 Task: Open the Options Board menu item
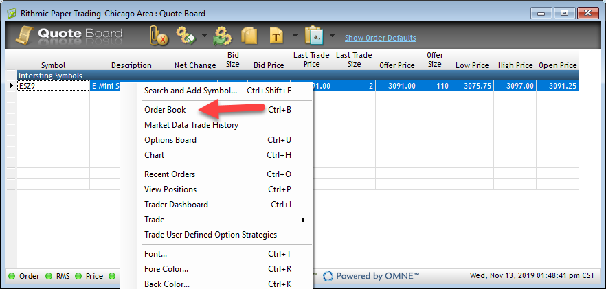pyautogui.click(x=218, y=140)
